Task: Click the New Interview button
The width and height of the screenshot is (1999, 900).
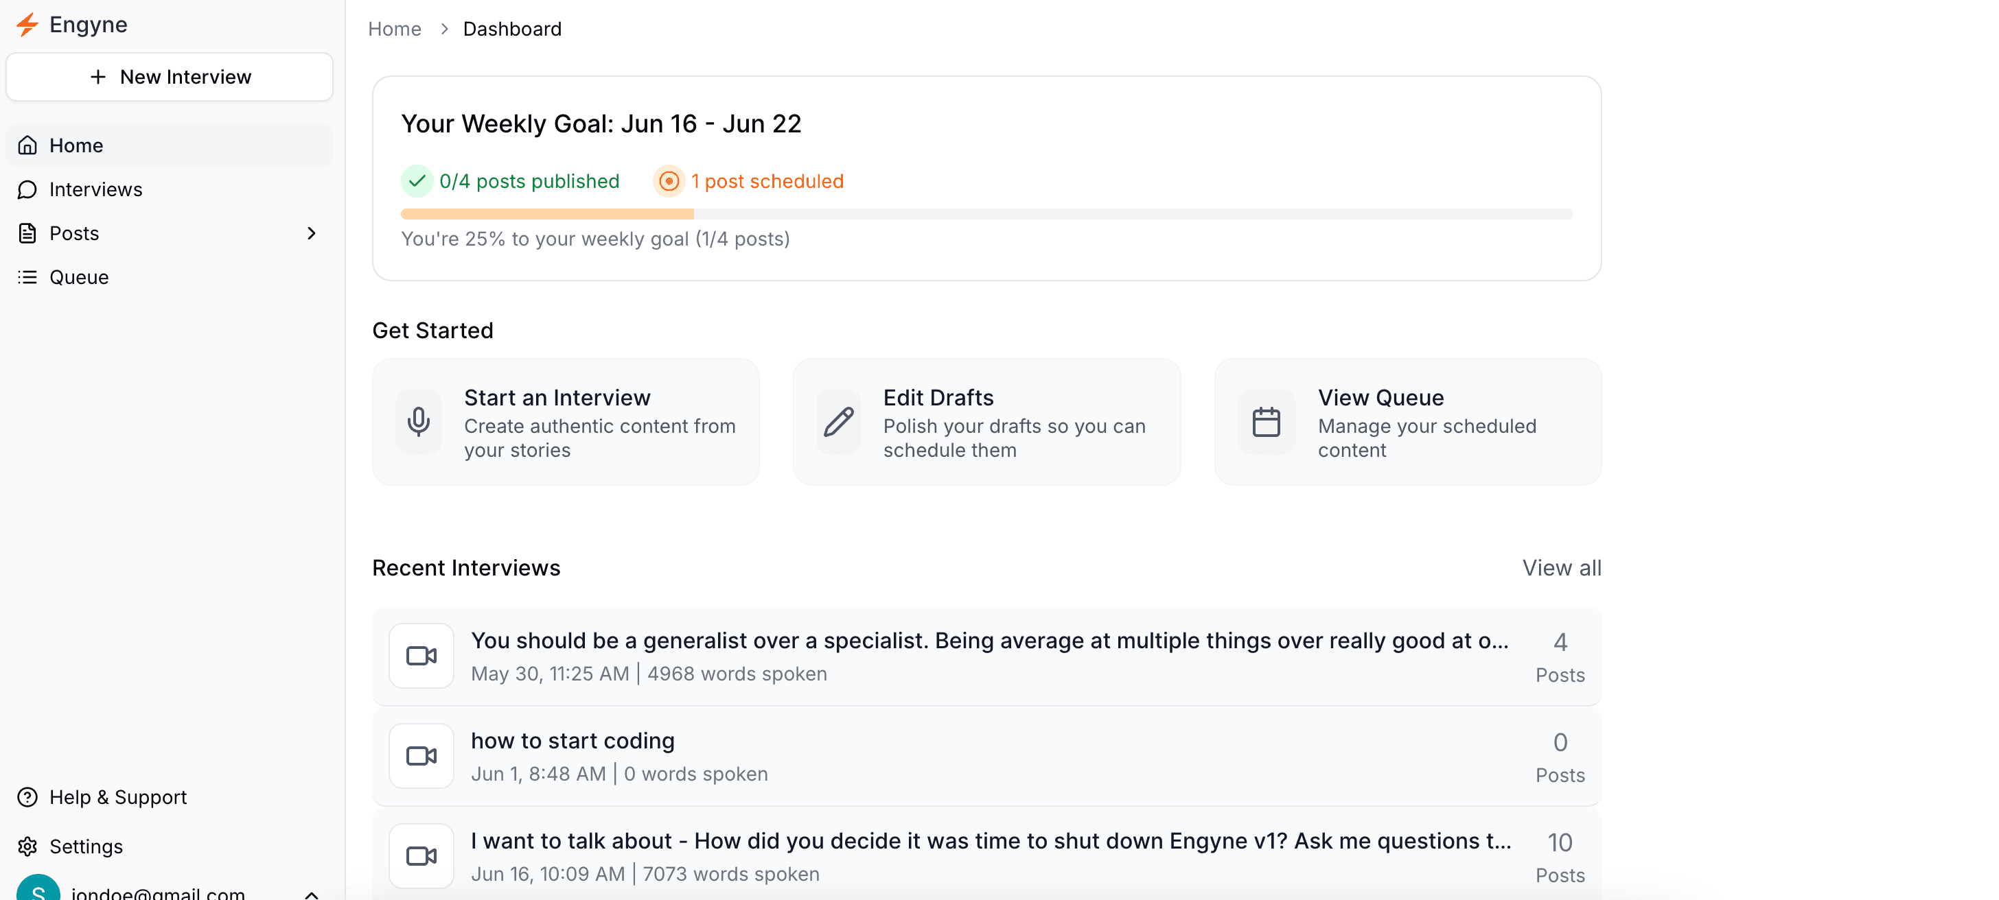Action: [x=170, y=77]
